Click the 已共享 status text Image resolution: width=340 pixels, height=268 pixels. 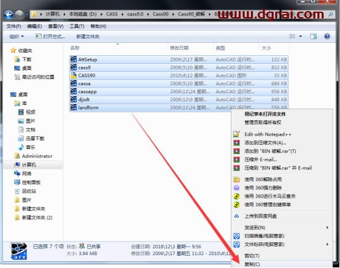click(93, 247)
